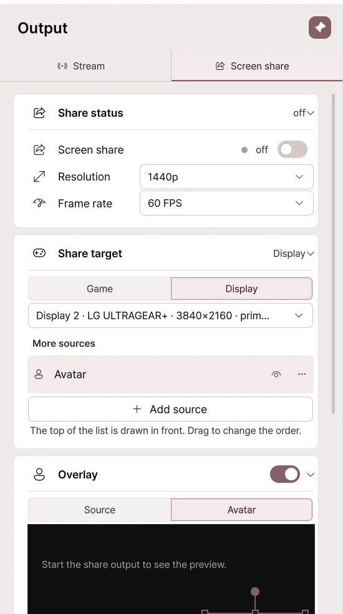Choose the Game share target option
Screen dimensions: 343x614
coord(100,289)
